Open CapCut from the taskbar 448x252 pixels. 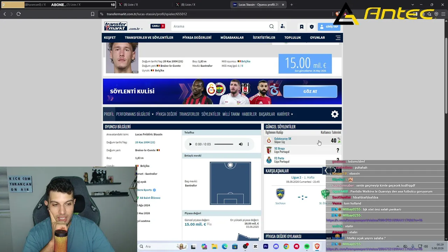coord(255,246)
